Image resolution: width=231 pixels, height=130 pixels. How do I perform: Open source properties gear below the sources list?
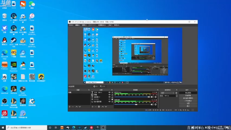point(99,107)
